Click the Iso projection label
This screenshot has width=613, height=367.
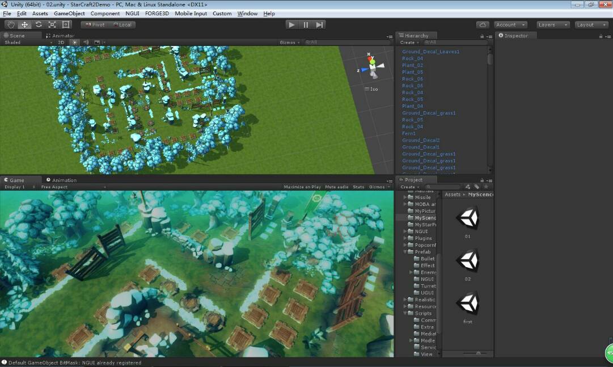371,89
